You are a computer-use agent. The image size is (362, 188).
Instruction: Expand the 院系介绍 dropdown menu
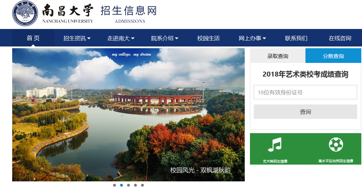(x=165, y=38)
